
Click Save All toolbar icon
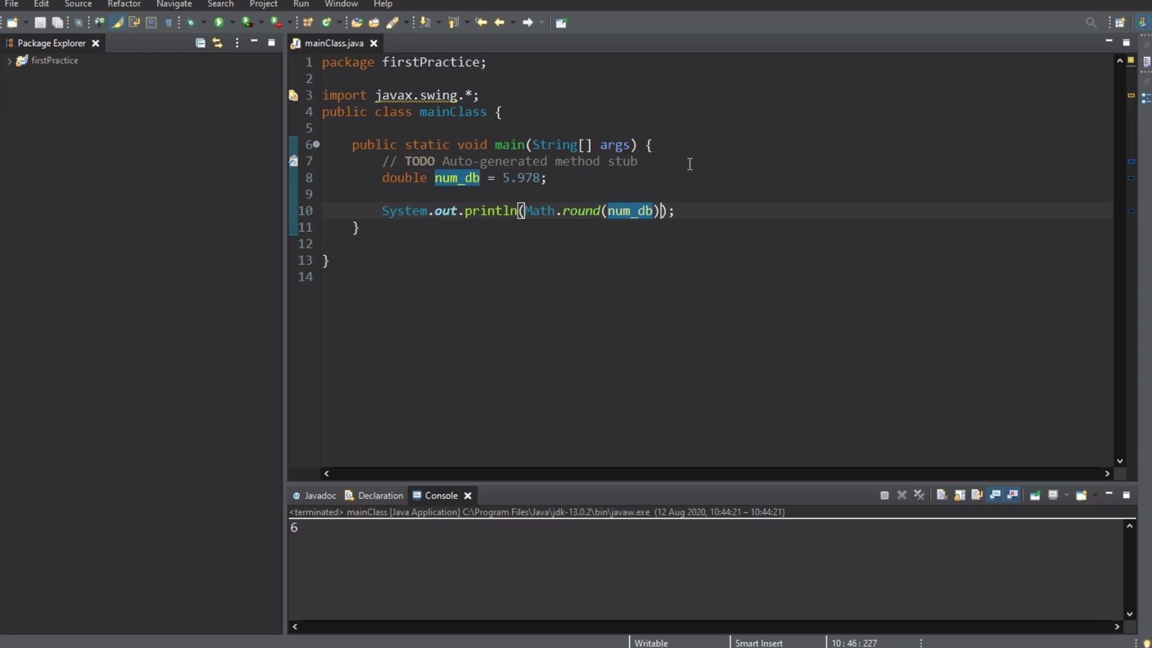pyautogui.click(x=58, y=23)
